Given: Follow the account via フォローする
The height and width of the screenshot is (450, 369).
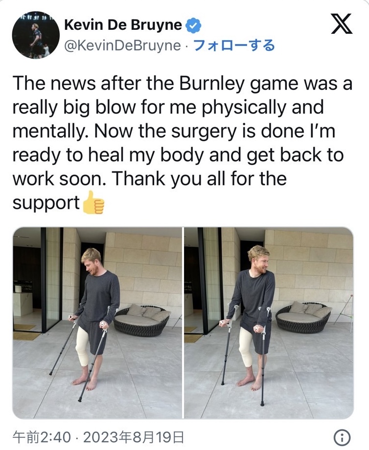Looking at the screenshot, I should pos(234,45).
